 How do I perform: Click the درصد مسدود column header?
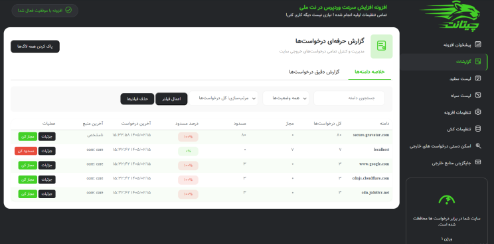coord(187,124)
